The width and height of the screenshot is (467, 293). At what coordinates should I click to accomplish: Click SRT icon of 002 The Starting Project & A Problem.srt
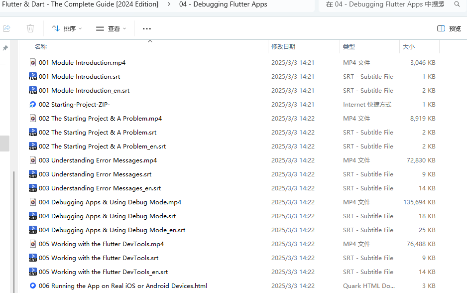[33, 133]
